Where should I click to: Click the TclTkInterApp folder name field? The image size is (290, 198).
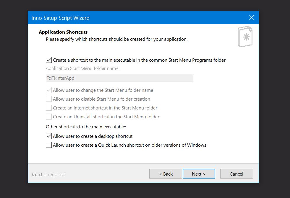coord(120,78)
